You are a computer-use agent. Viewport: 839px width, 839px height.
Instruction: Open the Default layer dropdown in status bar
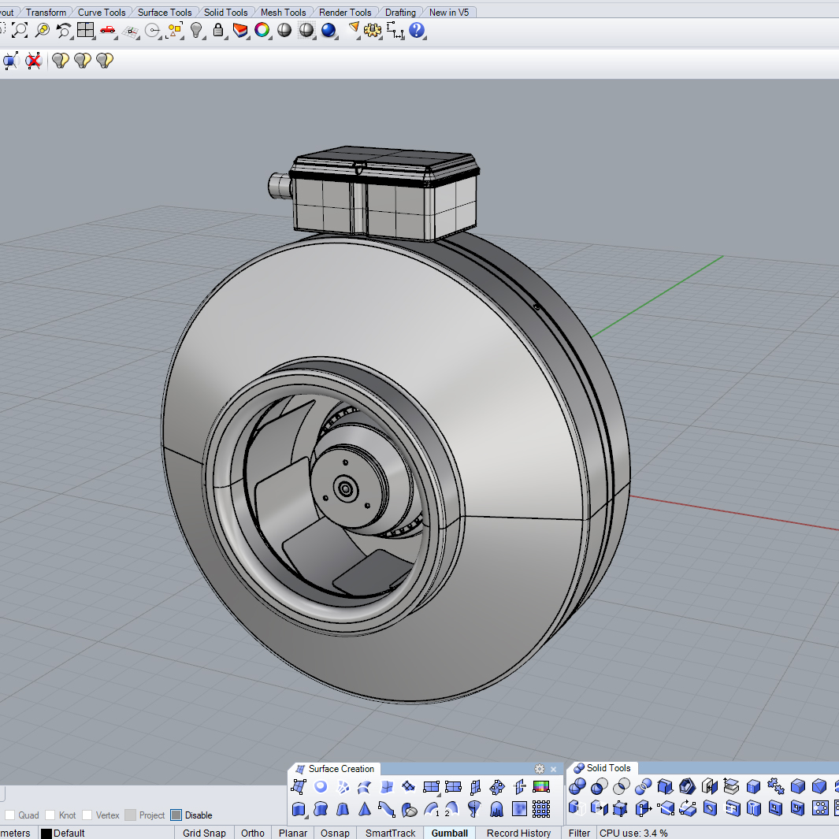point(69,833)
